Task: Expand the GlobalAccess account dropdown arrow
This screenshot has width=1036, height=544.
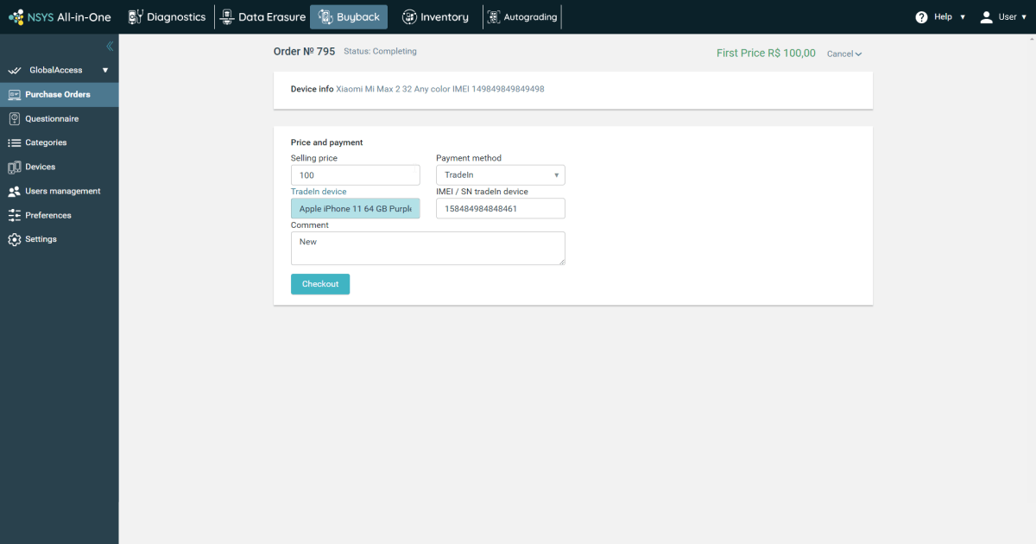Action: (x=105, y=71)
